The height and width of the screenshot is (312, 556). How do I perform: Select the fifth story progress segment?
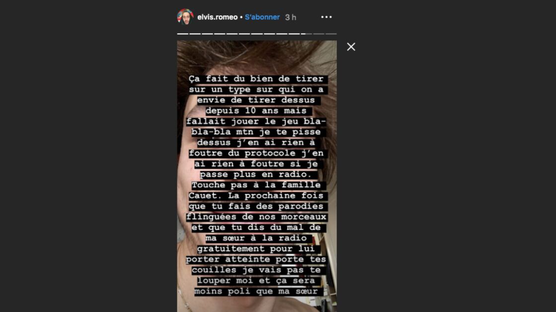click(232, 34)
